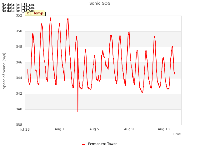This screenshot has width=200, height=150.
Task: Click the 'Speed of Sound (m/s)' axis label
Action: point(4,71)
